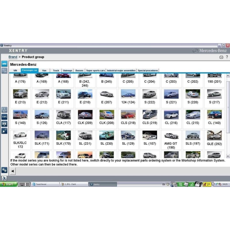Select the CLS (219) thumbnail
This screenshot has width=230, height=230.
point(150,114)
